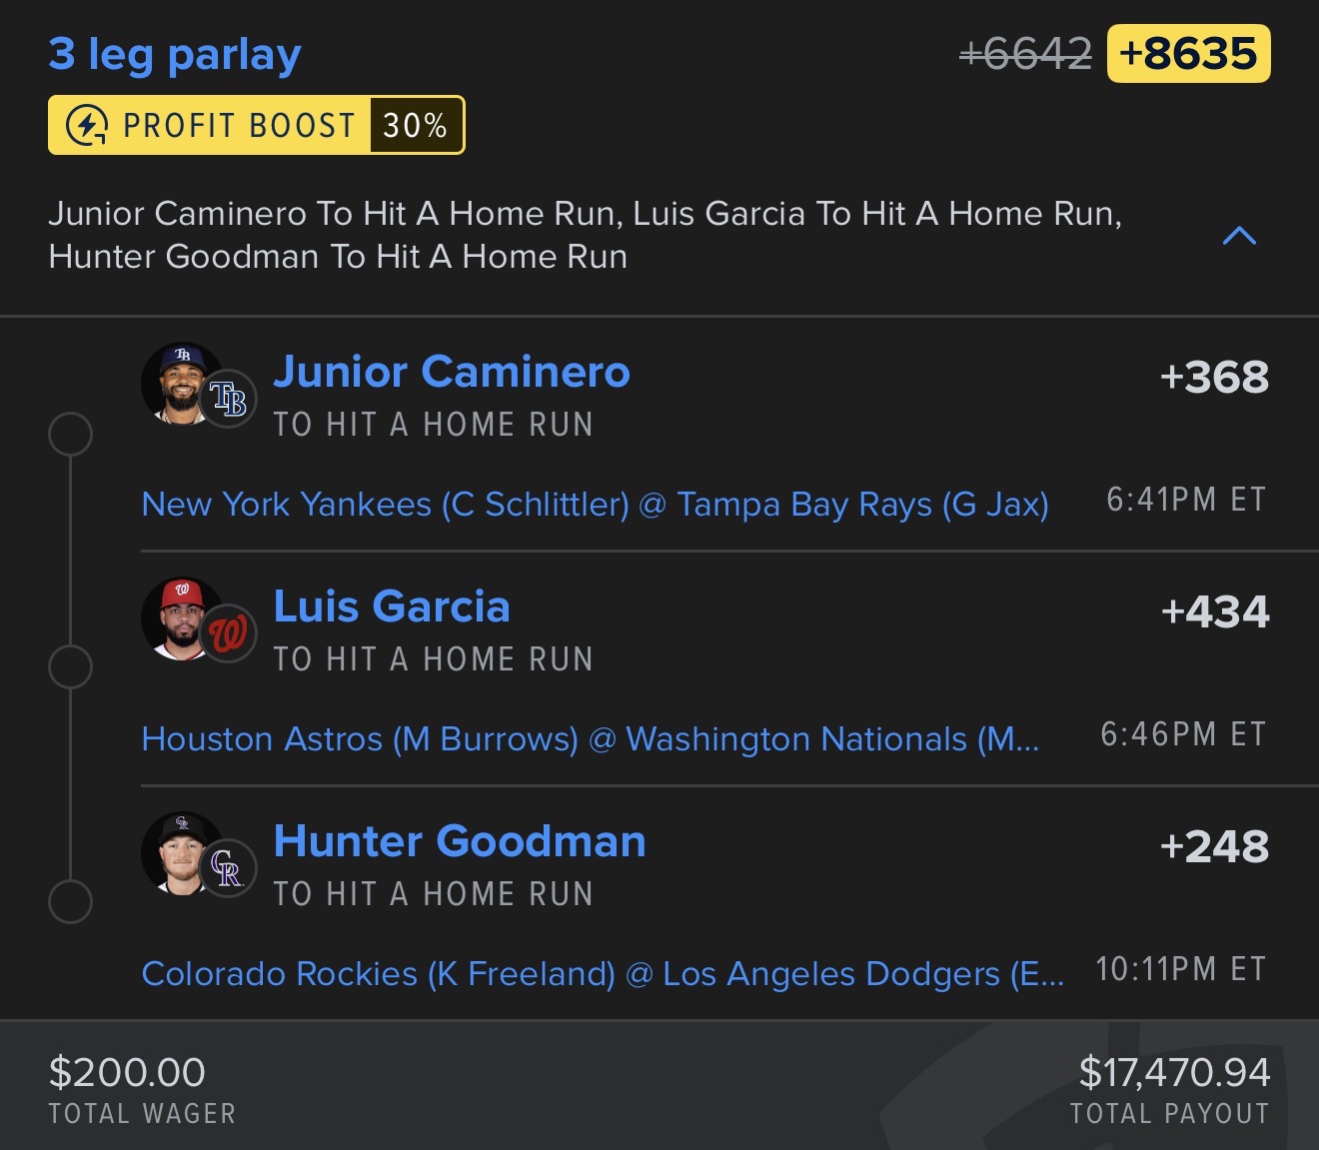Screen dimensions: 1319x1150
Task: Tap the Washington Nationals team logo
Action: click(x=229, y=633)
